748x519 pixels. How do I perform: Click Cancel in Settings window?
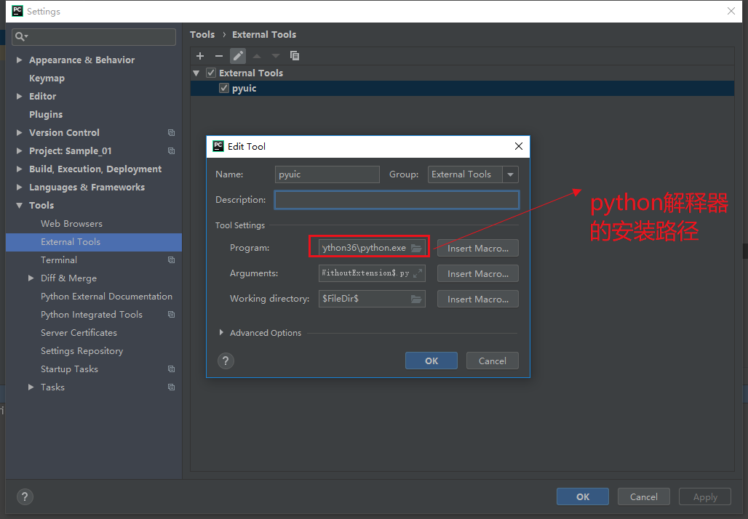[x=643, y=496]
